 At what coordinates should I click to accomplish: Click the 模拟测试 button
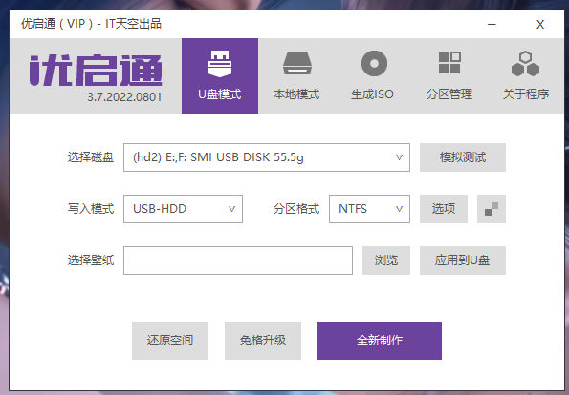click(463, 157)
